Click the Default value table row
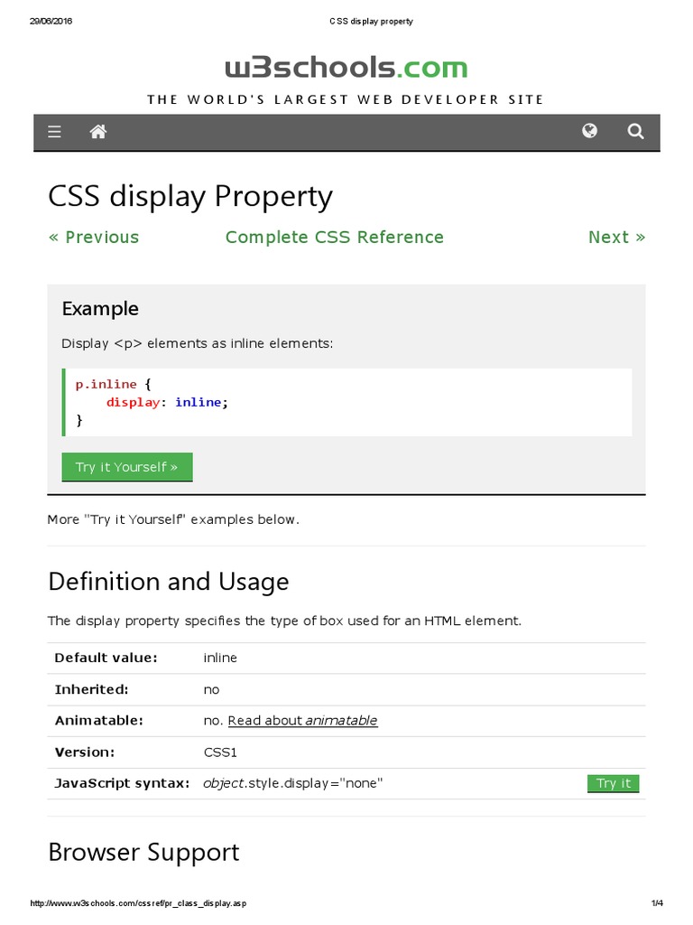Screen dimensions: 693x925 click(346, 658)
